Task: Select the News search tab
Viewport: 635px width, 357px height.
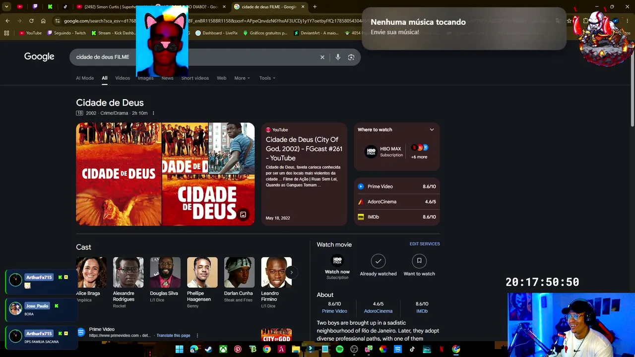Action: pyautogui.click(x=167, y=78)
